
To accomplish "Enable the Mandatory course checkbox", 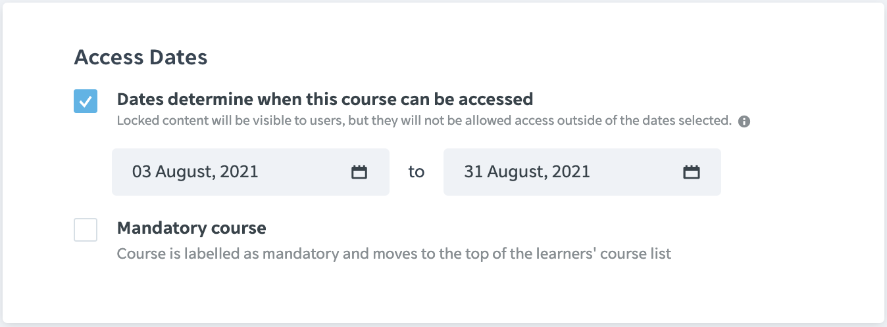I will click(x=86, y=230).
